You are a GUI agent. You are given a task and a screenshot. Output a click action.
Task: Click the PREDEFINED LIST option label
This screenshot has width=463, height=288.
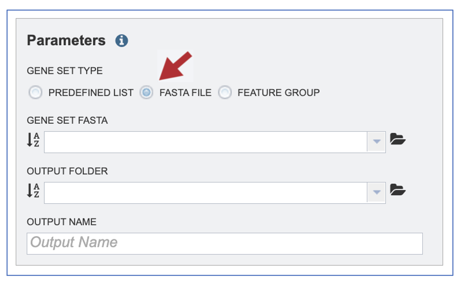point(91,93)
